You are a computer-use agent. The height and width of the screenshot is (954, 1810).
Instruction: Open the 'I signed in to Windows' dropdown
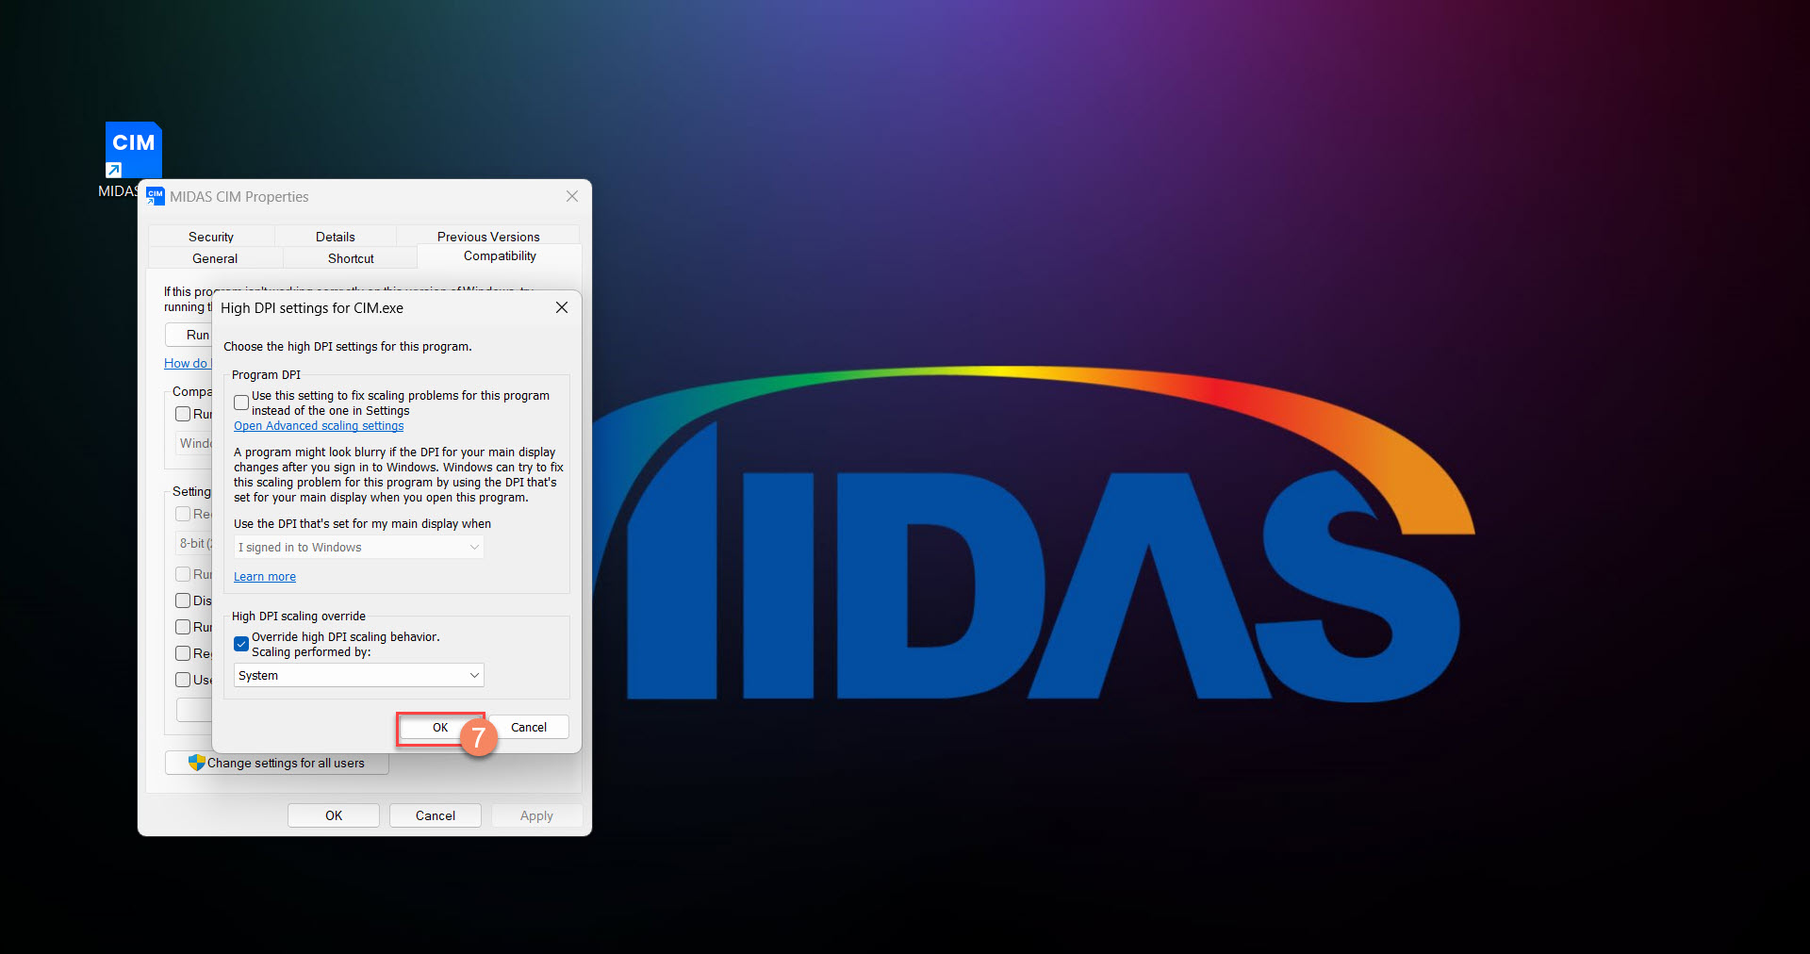click(359, 547)
